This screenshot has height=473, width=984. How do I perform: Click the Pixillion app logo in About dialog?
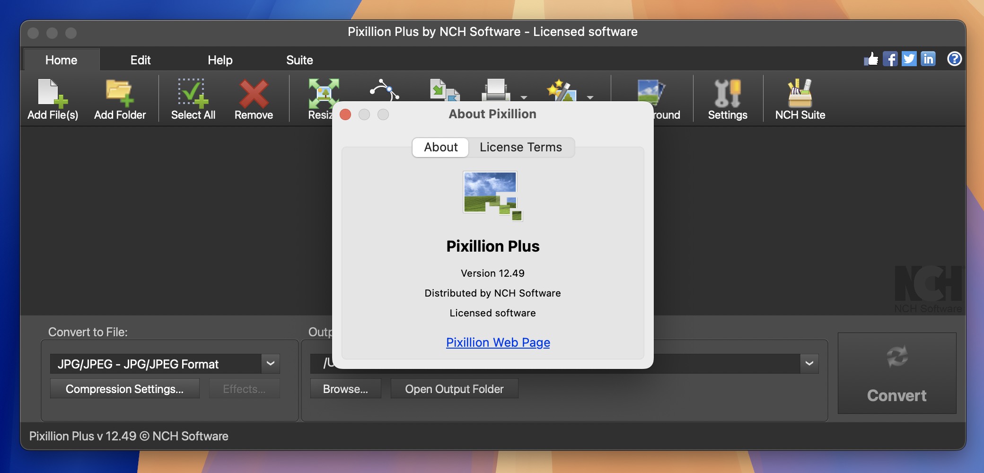[492, 196]
